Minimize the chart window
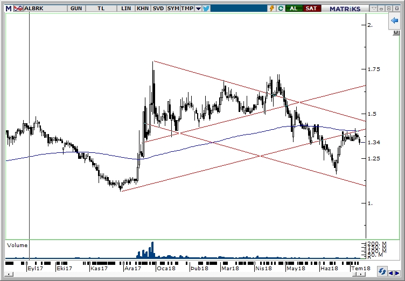Image resolution: width=405 pixels, height=281 pixels. pyautogui.click(x=381, y=9)
